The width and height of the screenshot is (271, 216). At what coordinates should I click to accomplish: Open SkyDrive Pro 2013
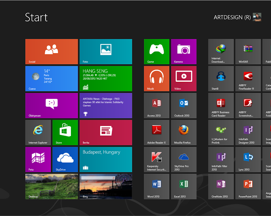(184, 160)
